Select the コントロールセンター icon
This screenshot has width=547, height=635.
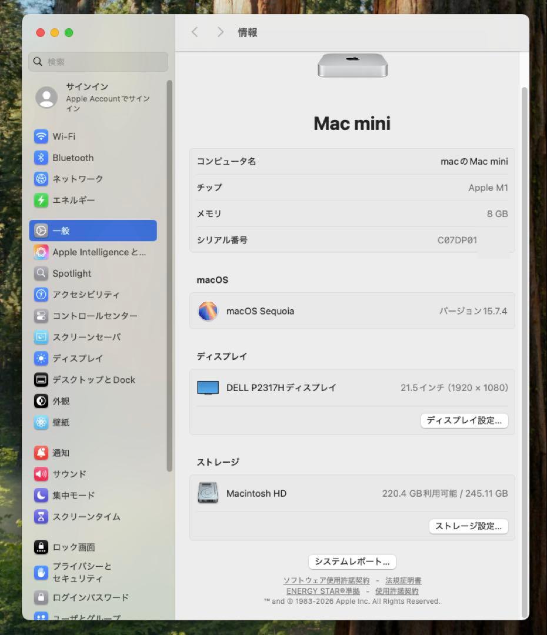41,316
